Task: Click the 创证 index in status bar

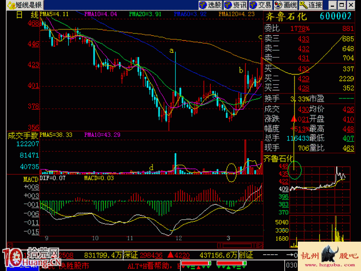Action: (x=246, y=255)
